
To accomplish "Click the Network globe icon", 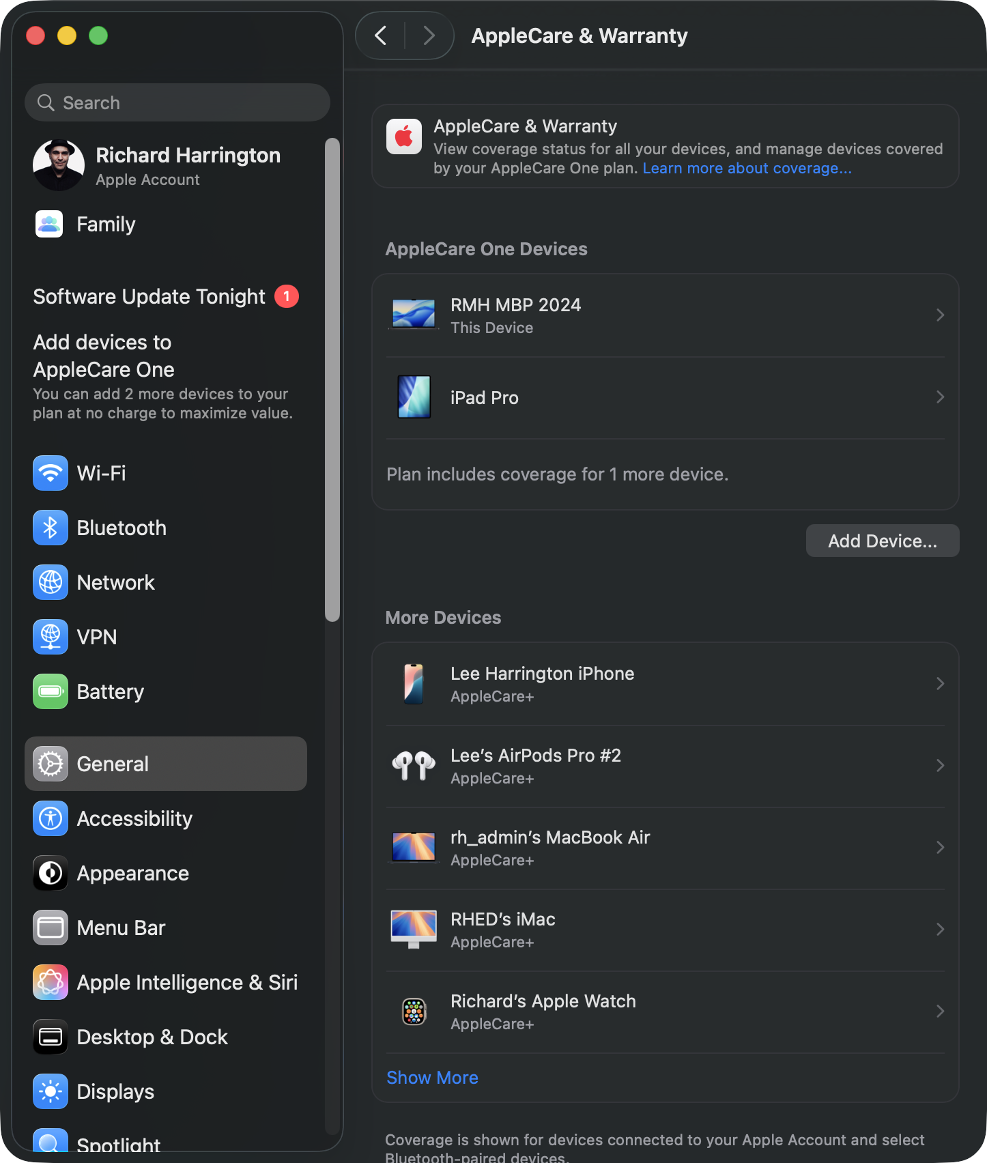I will [51, 582].
